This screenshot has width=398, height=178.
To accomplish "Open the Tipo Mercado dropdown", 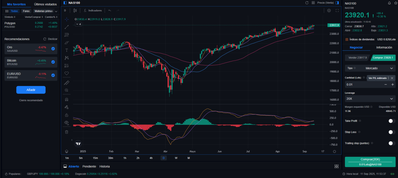I will [x=370, y=68].
